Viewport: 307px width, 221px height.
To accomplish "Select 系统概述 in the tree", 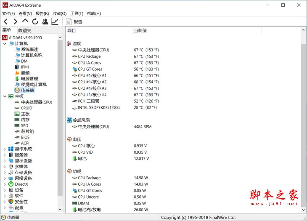I will 29,49.
